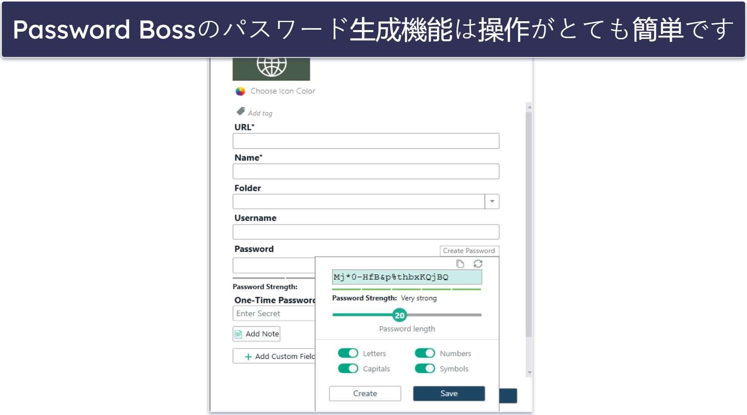
Task: Click the Choose Icon Color label
Action: pyautogui.click(x=283, y=91)
